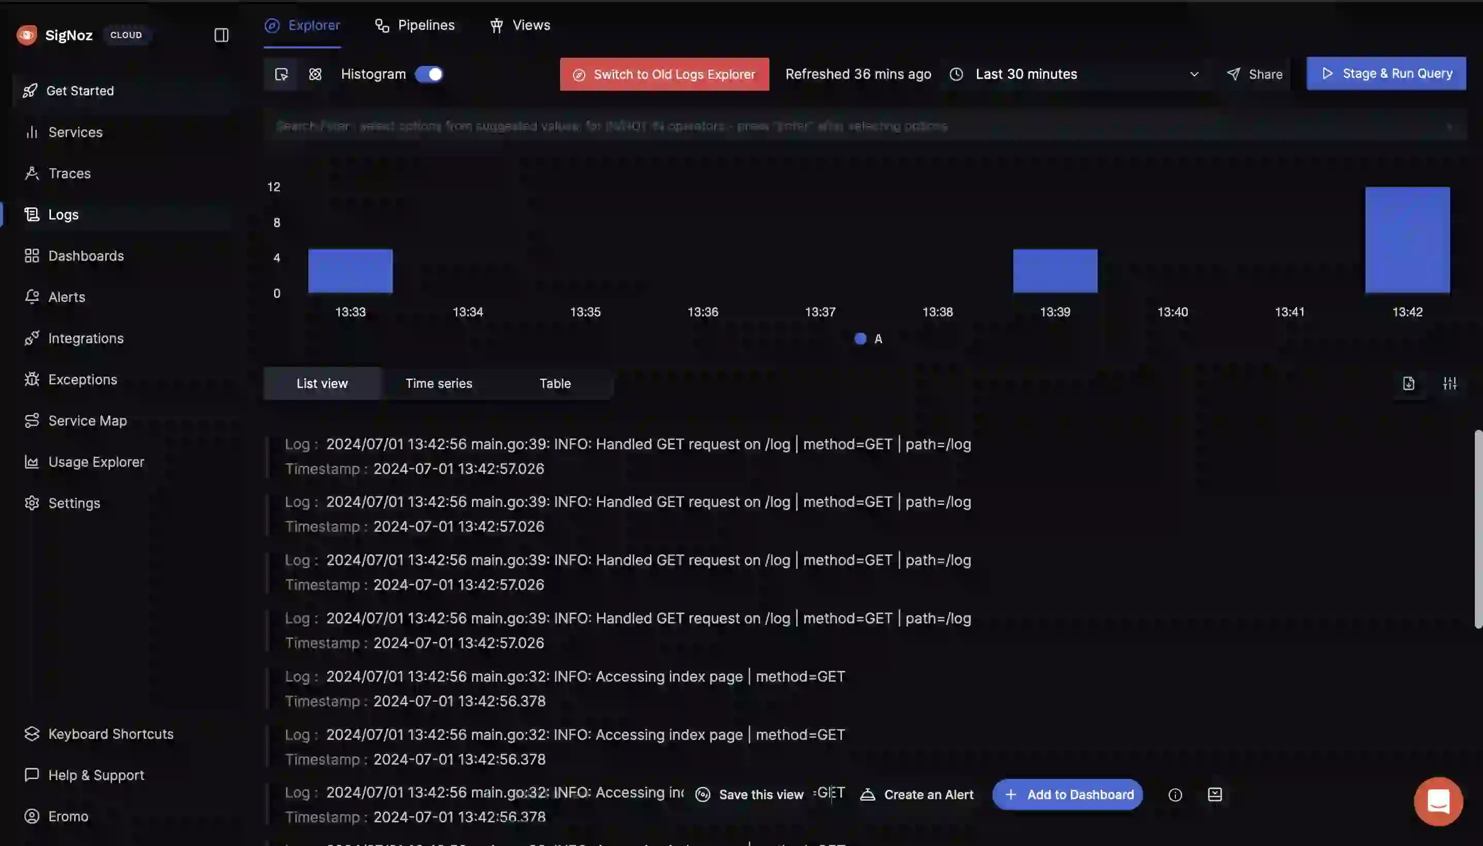The width and height of the screenshot is (1483, 846).
Task: Click the CLOUD badge label
Action: coord(126,35)
